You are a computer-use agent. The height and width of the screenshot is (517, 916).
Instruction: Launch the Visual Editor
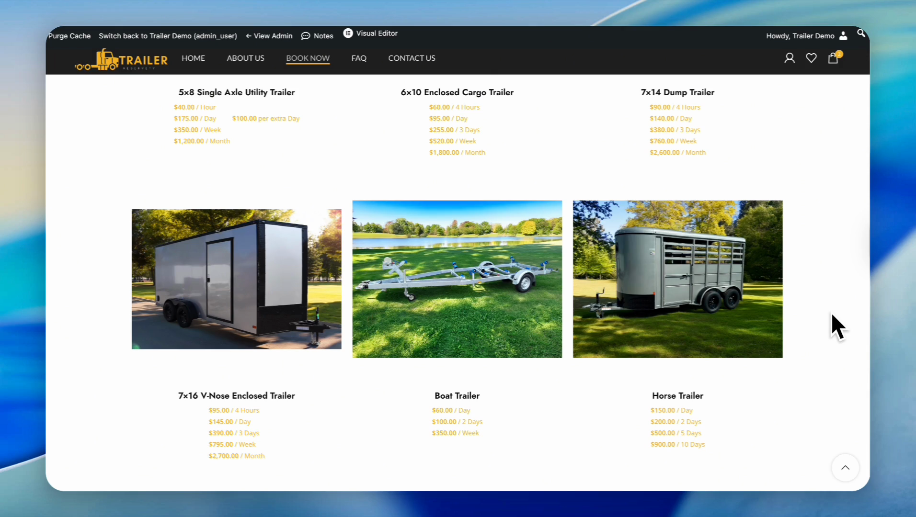click(370, 33)
